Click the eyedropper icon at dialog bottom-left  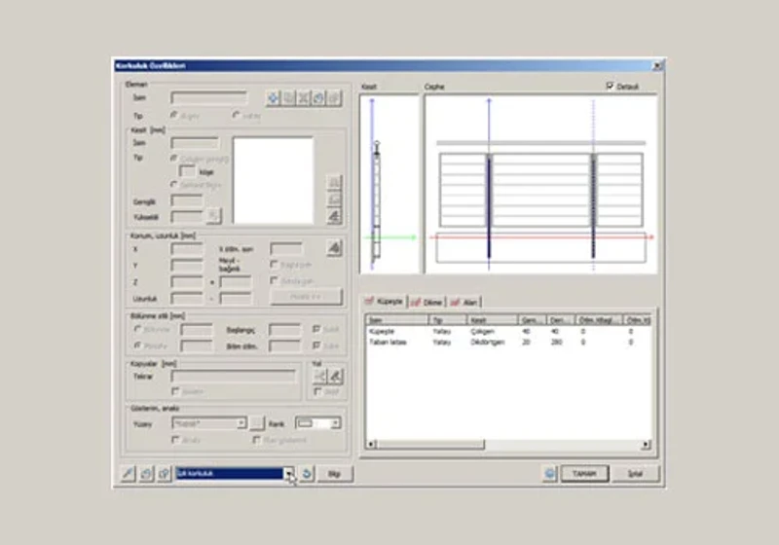[x=129, y=474]
